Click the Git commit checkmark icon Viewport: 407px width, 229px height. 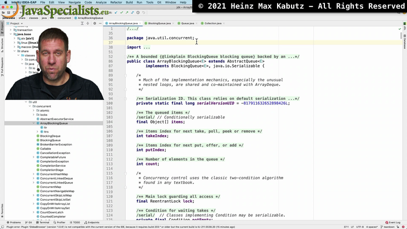point(121,13)
